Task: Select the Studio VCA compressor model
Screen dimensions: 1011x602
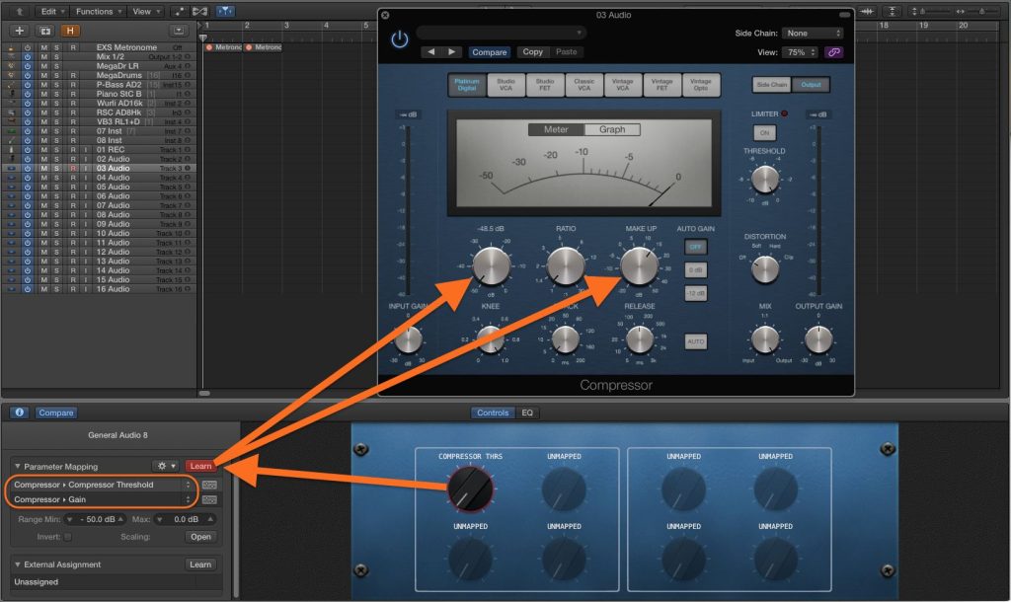Action: (x=506, y=85)
